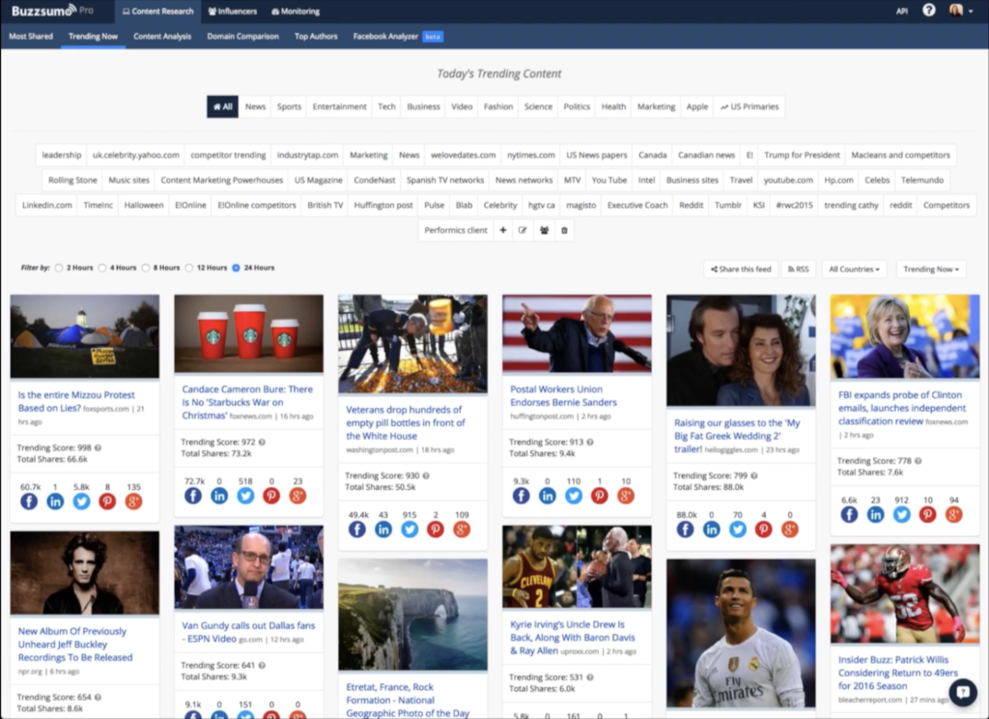Share the Bernie Sanders article on Google+

click(626, 495)
